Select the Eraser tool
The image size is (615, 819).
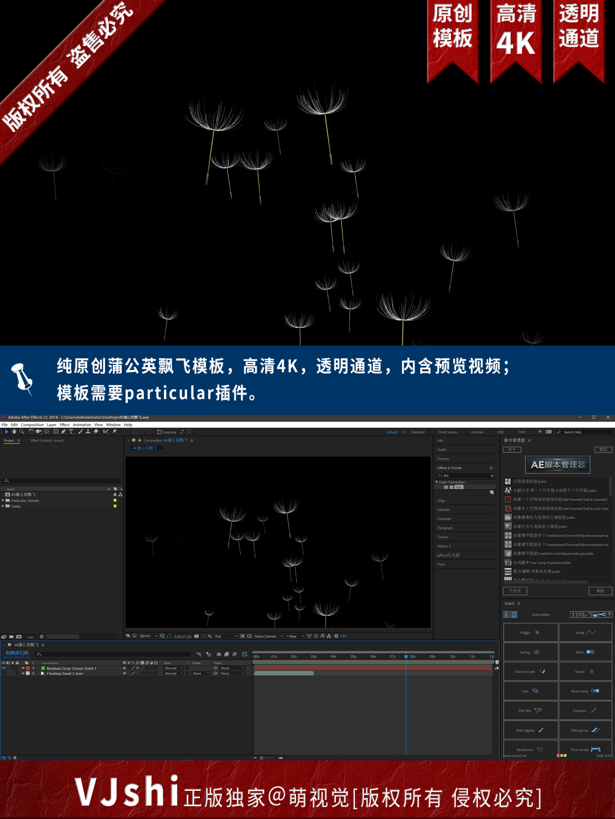click(x=96, y=431)
